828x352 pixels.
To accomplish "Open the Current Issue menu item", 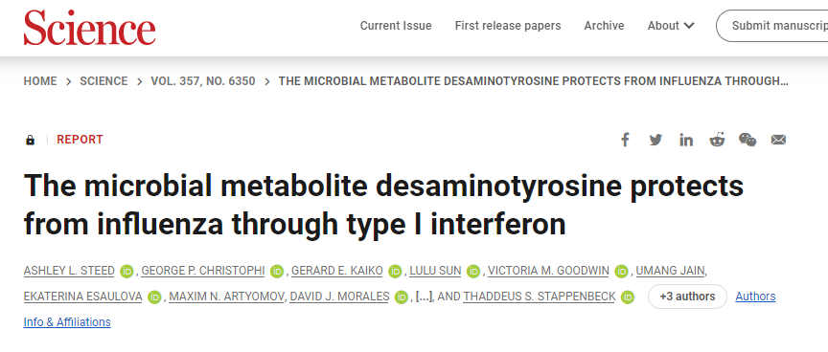I will tap(396, 25).
